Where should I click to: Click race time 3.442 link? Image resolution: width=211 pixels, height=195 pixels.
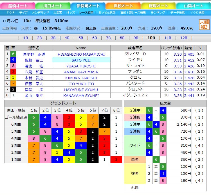point(189,84)
